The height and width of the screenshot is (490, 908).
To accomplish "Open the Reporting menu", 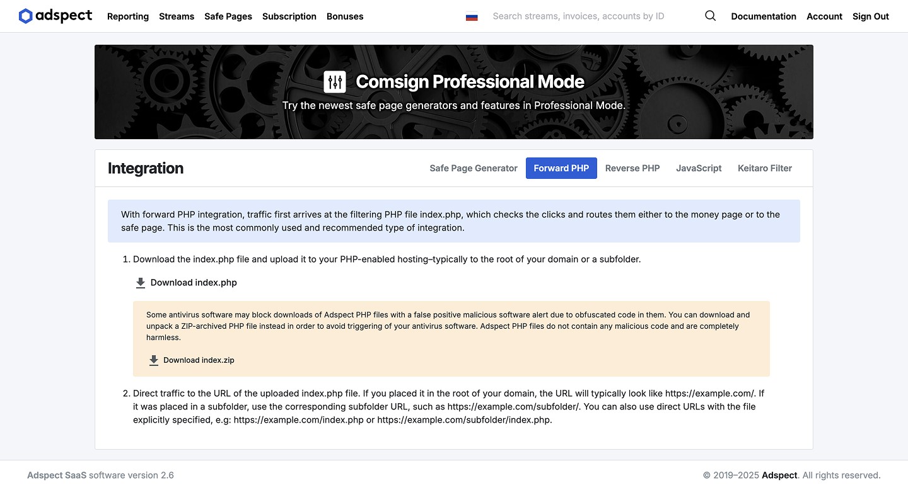I will [128, 16].
